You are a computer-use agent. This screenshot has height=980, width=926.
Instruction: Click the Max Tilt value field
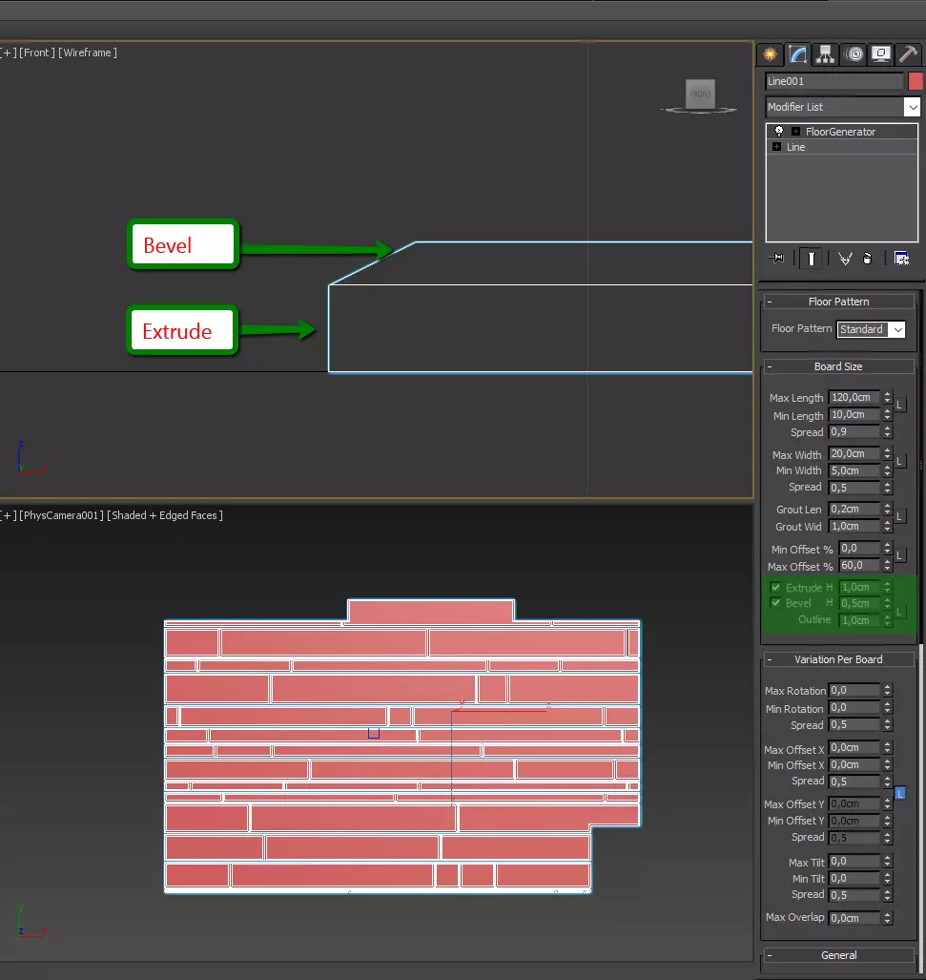[x=854, y=862]
